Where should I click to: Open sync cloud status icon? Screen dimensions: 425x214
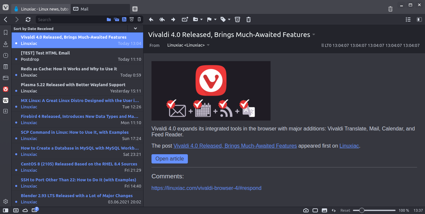(x=25, y=210)
